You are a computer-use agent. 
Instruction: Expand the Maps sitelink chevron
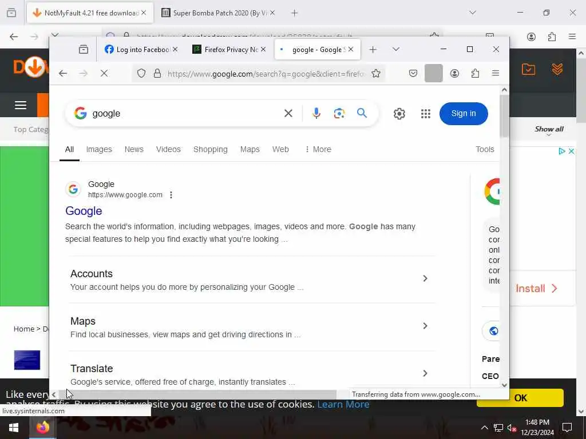tap(425, 326)
